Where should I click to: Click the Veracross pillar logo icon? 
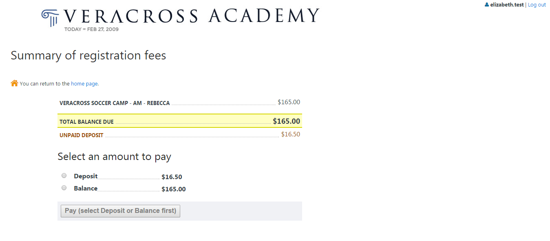pyautogui.click(x=50, y=18)
